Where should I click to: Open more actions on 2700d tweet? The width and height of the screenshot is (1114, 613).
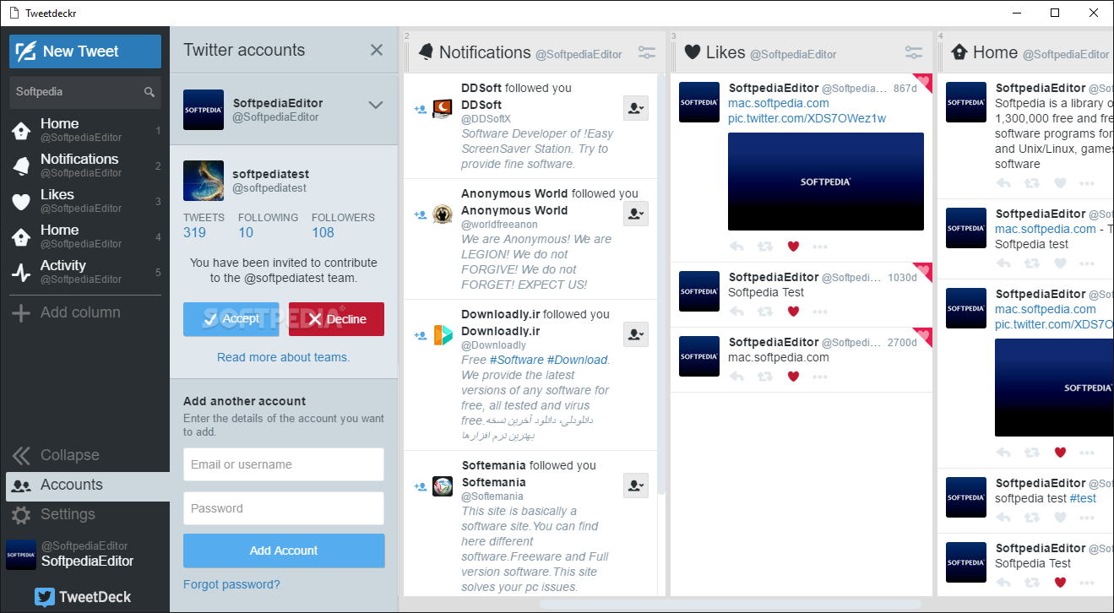tap(820, 377)
